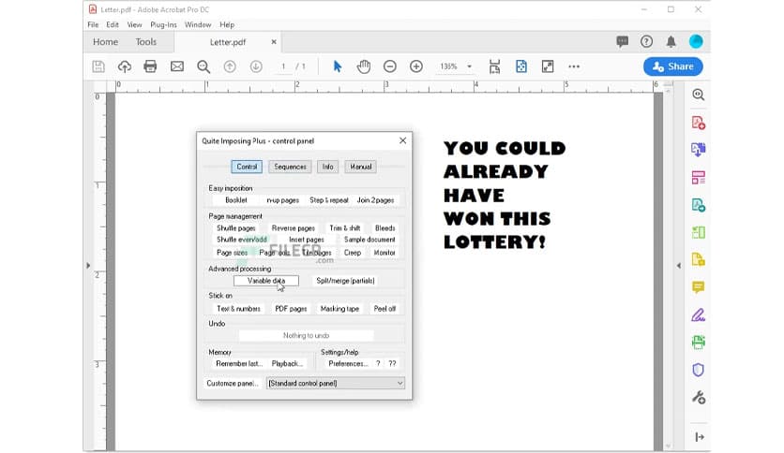The image size is (784, 453).
Task: Click the Zoom in plus icon
Action: 416,66
